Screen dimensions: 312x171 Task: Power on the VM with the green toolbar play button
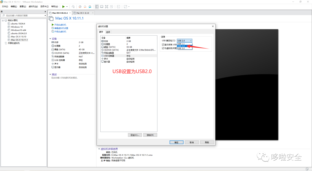click(x=64, y=7)
